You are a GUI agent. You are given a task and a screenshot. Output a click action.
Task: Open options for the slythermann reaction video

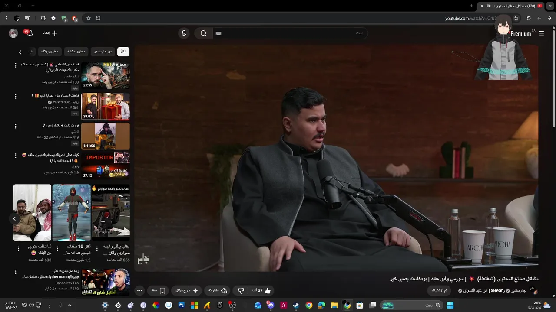tap(16, 272)
